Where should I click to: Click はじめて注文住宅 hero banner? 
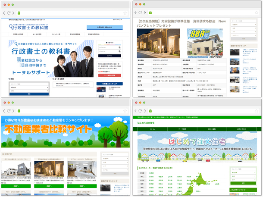tap(197, 147)
